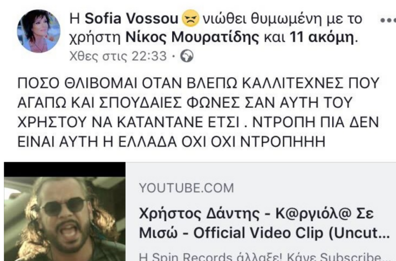Image resolution: width=396 pixels, height=261 pixels.
Task: Open Νίκος Μουρατίδης tagged profile
Action: 192,37
